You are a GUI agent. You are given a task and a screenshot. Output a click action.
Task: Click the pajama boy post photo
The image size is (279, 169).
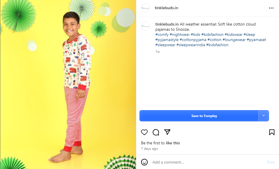click(x=68, y=84)
